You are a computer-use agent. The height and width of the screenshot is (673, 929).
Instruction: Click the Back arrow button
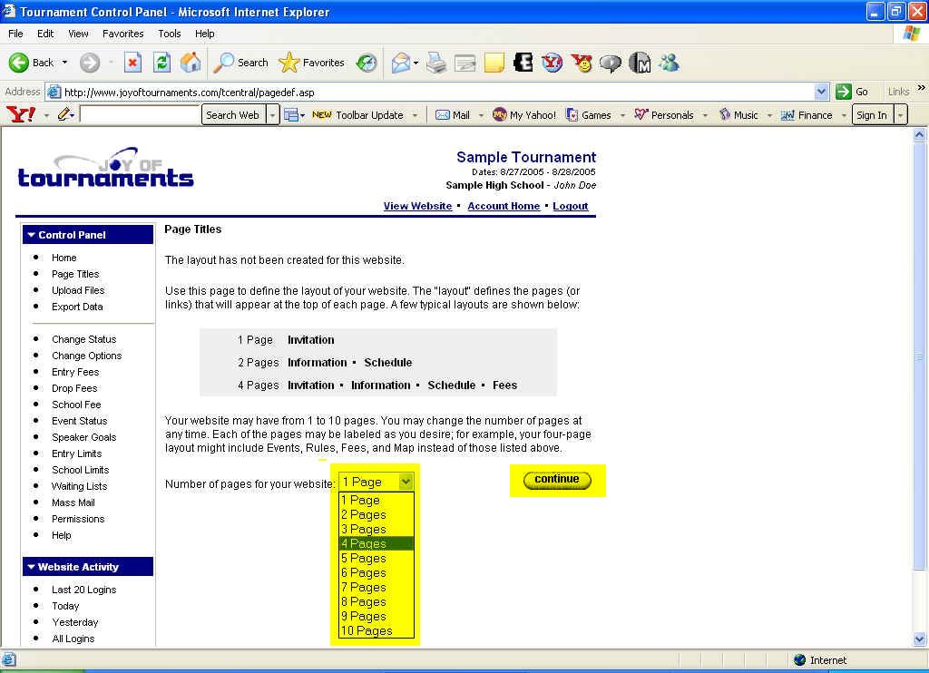(32, 63)
